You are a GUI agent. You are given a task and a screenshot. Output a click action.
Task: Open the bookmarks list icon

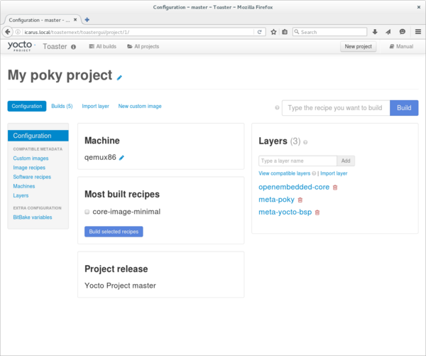[x=285, y=32]
